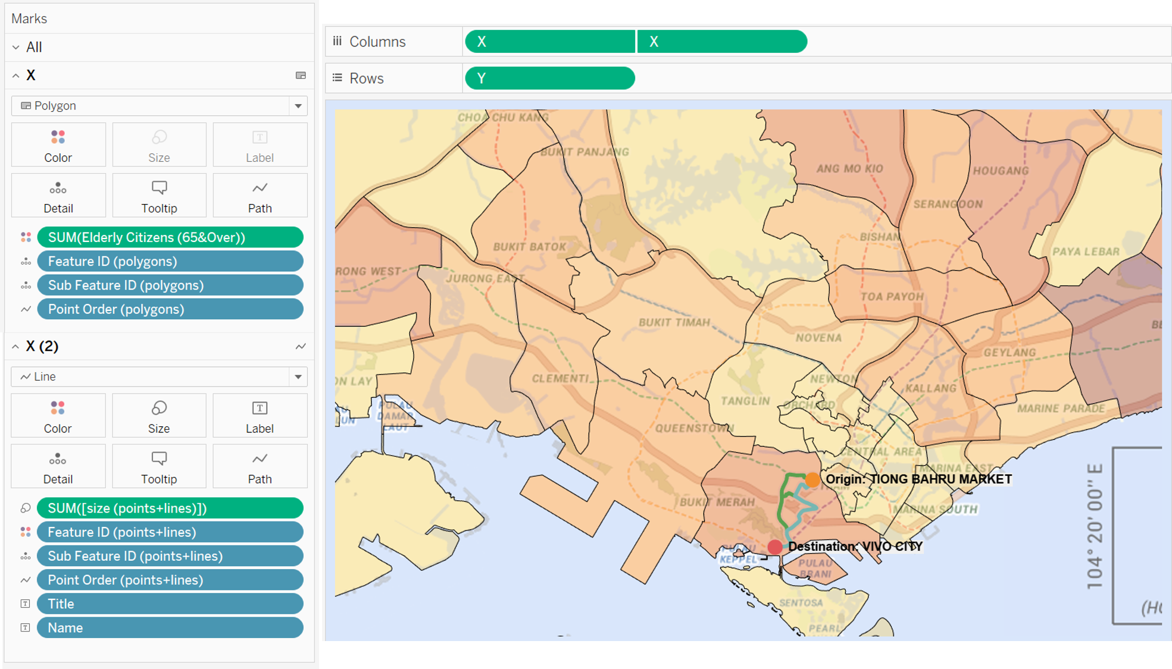Click the red Destination VIVO CITY marker
Screen dimensions: 1172x669
click(774, 546)
